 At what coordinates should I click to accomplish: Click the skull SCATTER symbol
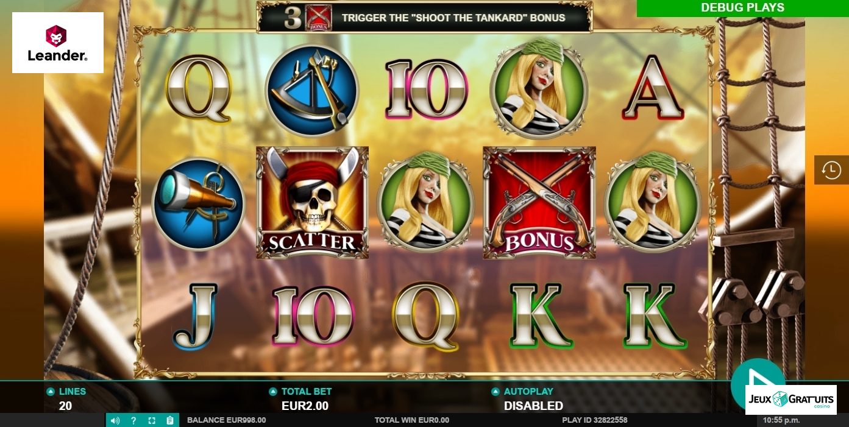312,202
